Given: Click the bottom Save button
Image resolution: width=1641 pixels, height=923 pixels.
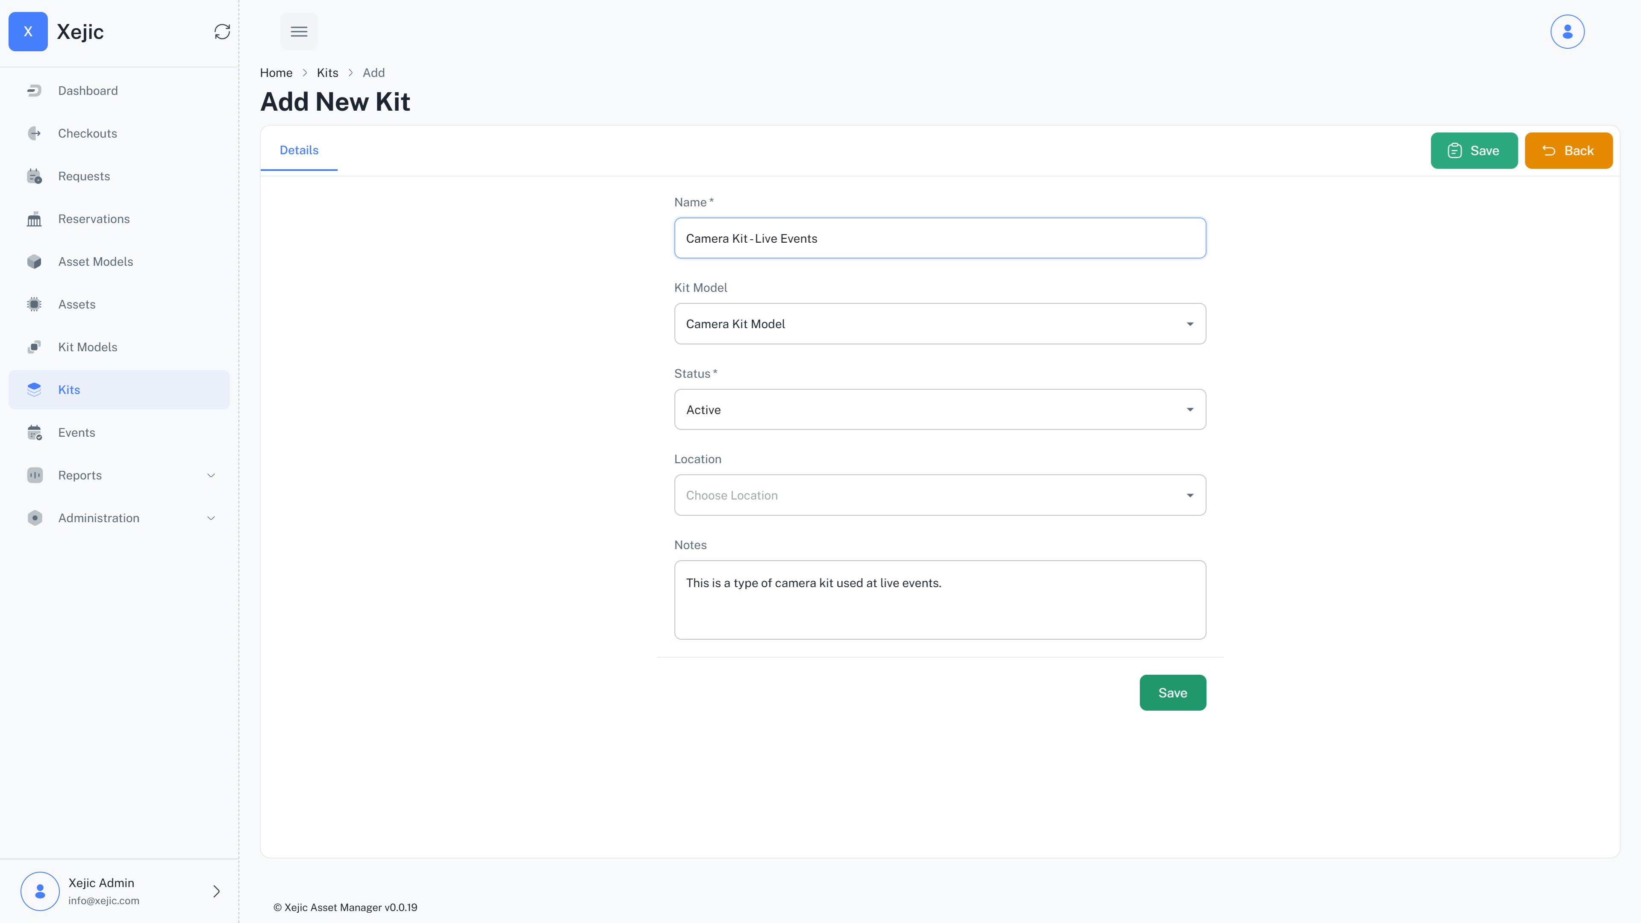Looking at the screenshot, I should point(1172,692).
